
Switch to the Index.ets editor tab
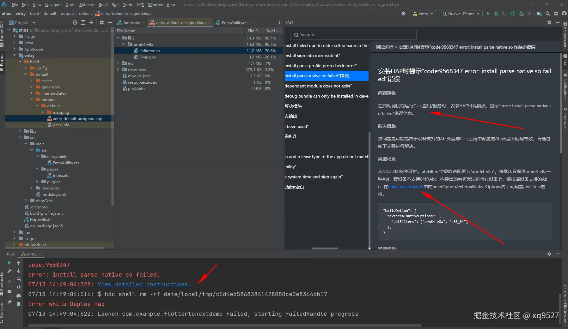(131, 22)
